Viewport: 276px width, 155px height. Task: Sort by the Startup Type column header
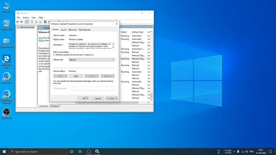[x=138, y=32]
